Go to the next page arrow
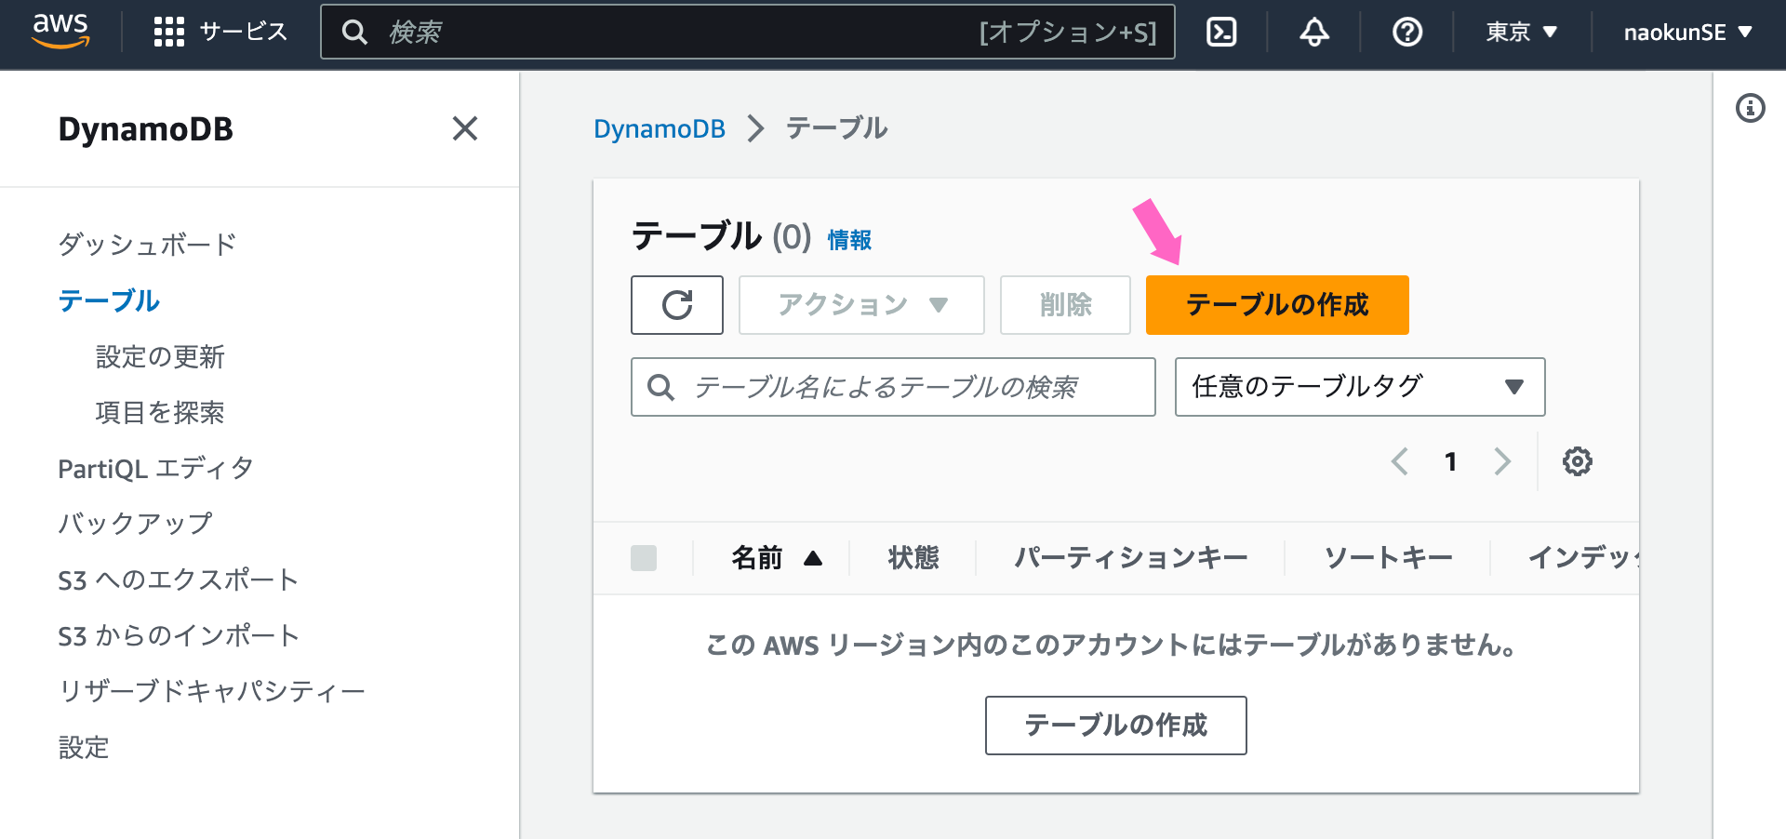Image resolution: width=1786 pixels, height=839 pixels. point(1502,461)
